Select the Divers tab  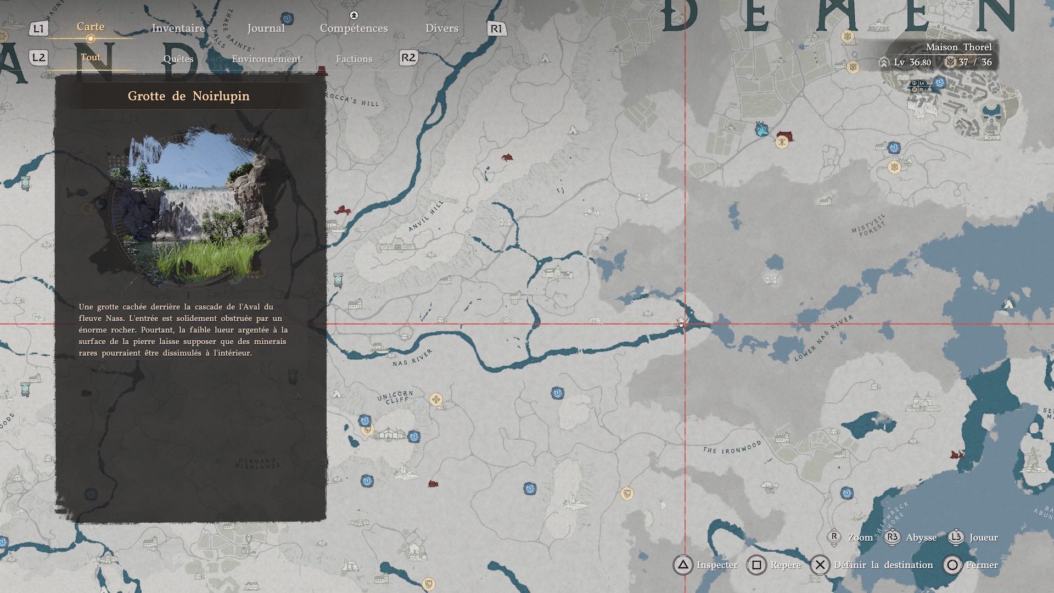441,28
